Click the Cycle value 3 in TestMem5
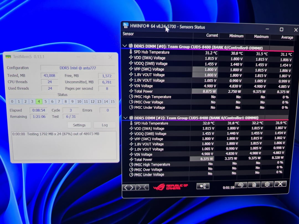The image size is (299, 224). point(71,110)
